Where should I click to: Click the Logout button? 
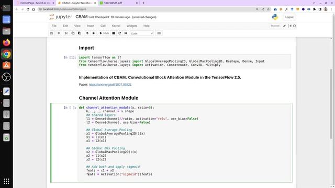coord(289,17)
